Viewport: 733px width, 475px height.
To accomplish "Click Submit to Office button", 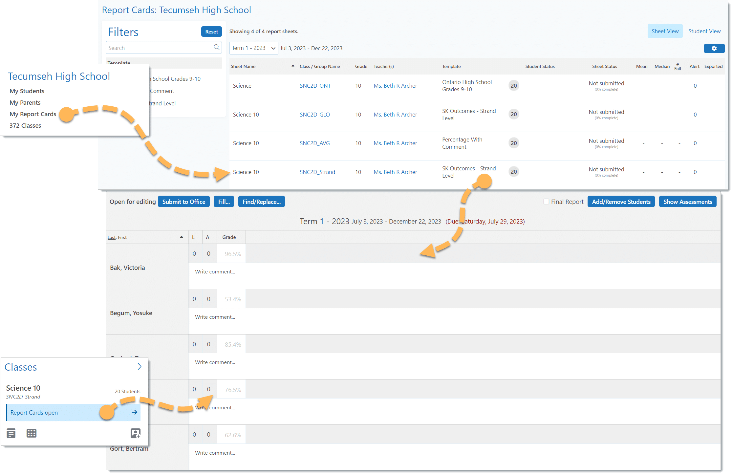I will click(x=183, y=202).
